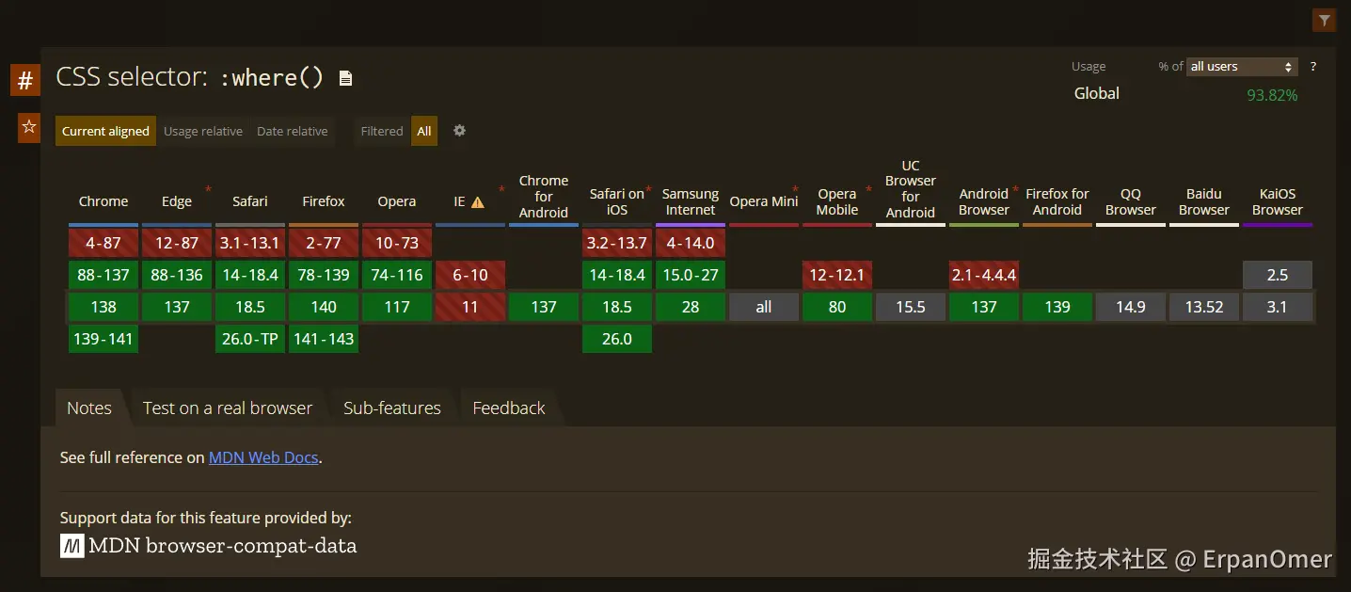Select Android Browser 2.1-4.4.4 cell

[984, 275]
